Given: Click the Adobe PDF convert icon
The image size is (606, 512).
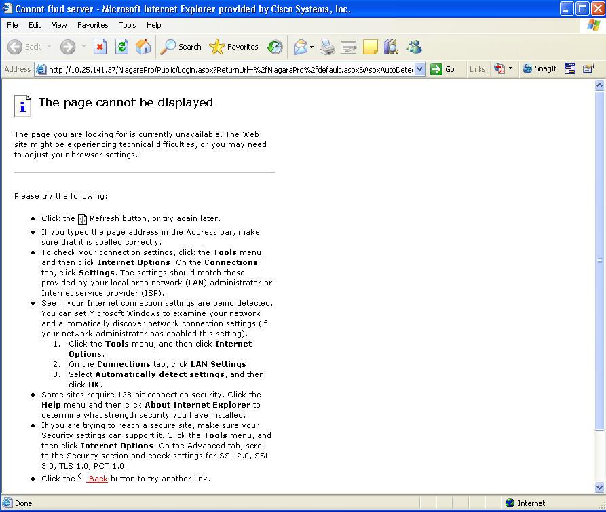Looking at the screenshot, I should (499, 68).
